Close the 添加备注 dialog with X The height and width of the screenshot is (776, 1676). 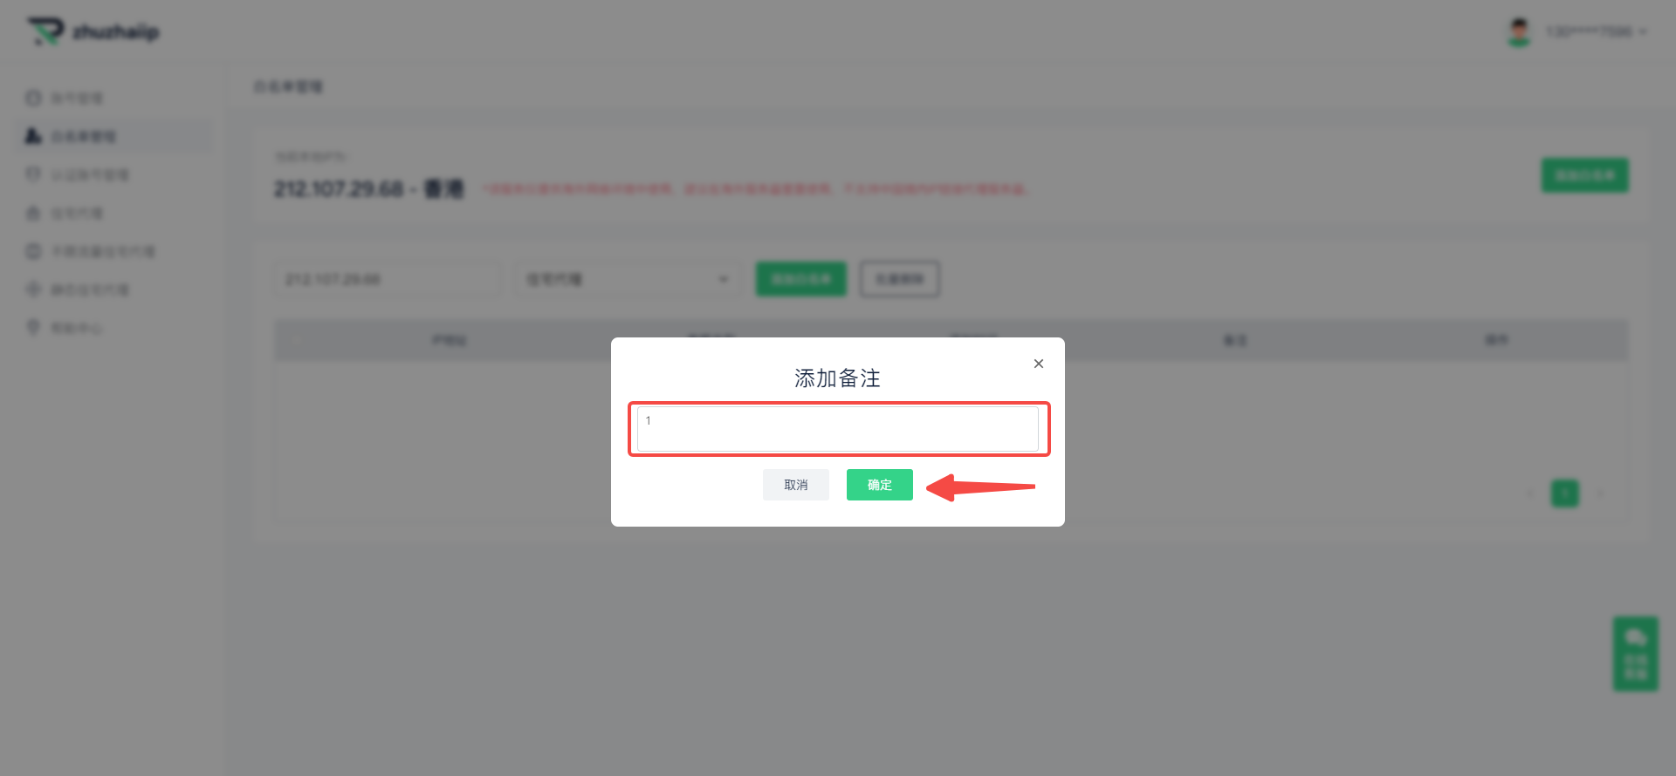(x=1039, y=364)
